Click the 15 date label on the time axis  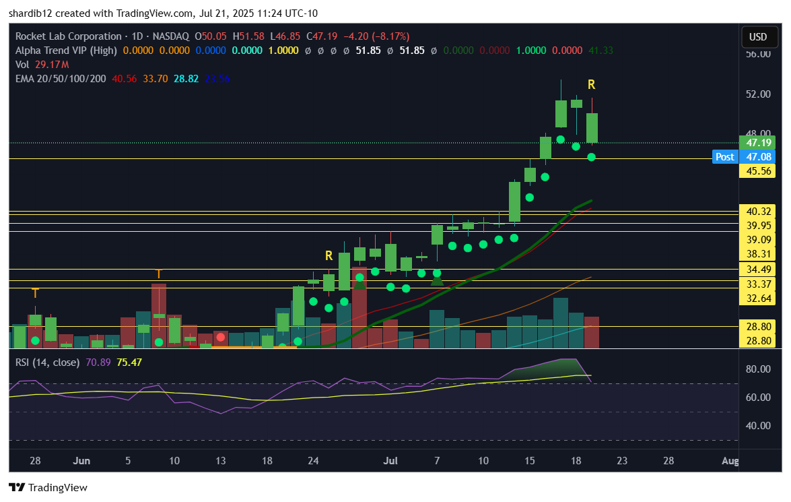click(x=530, y=461)
